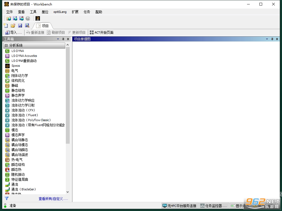The width and height of the screenshot is (282, 211).
Task: Click the ACT开始页面 grid icon
Action: click(91, 32)
